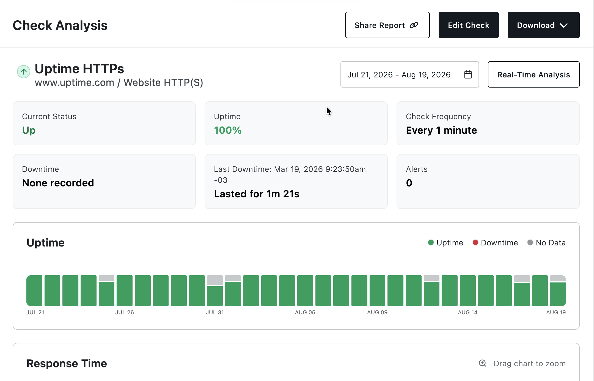Click the gray No Data legend dot
The width and height of the screenshot is (594, 381).
click(x=530, y=242)
